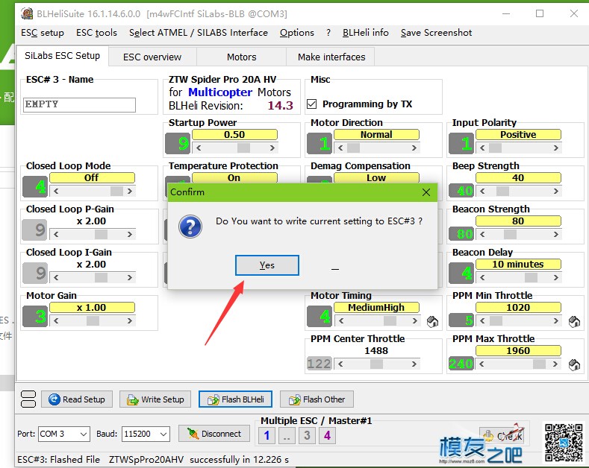Reset Motor Timing to default icon

tap(432, 321)
